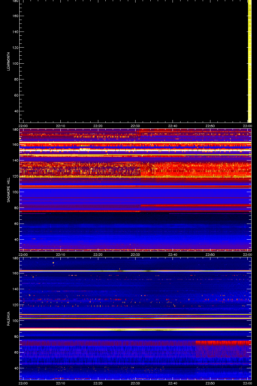Click the PALEHUA station axis label
The height and width of the screenshot is (386, 257).
9,318
